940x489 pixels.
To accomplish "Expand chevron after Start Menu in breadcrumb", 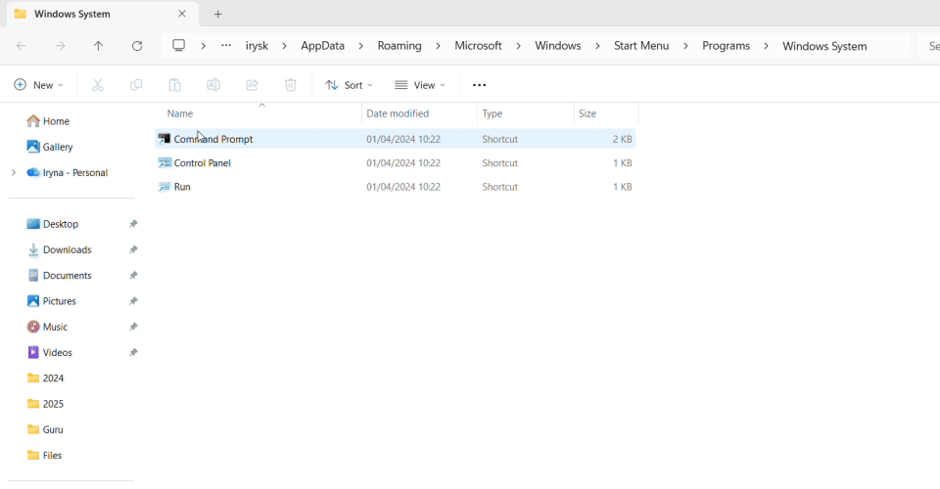I will click(685, 46).
